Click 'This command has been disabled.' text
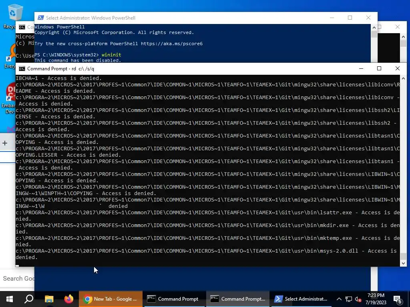 click(x=78, y=60)
